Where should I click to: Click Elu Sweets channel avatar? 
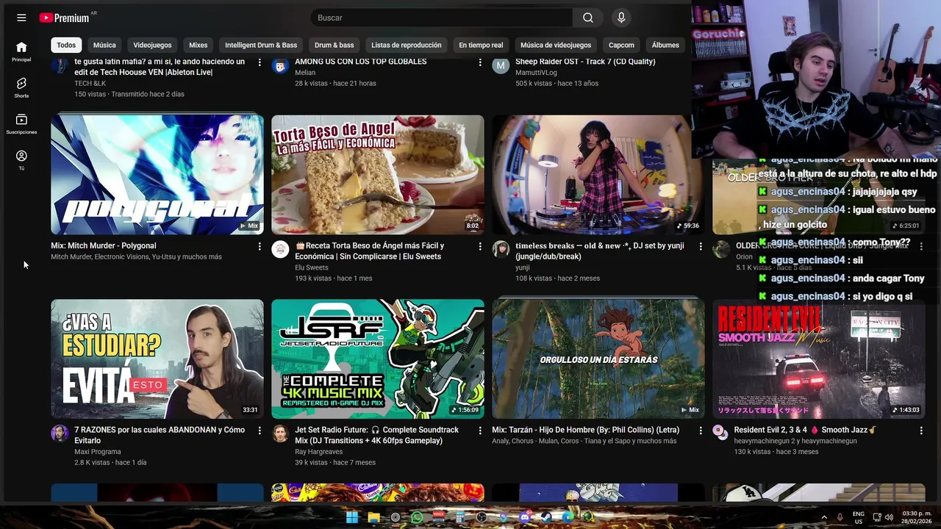pos(280,249)
